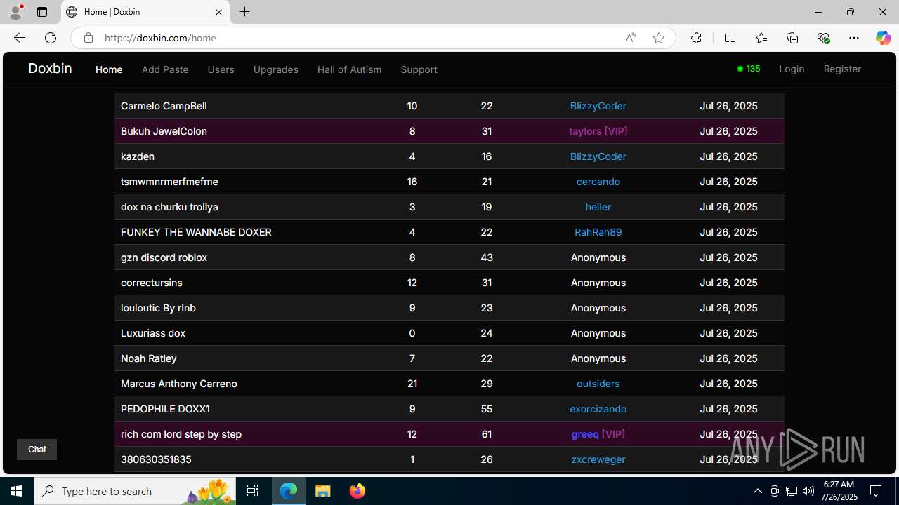
Task: Open the network tray icon
Action: 792,491
